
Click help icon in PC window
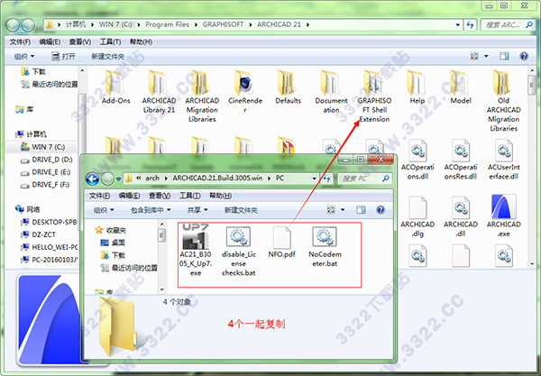point(381,210)
